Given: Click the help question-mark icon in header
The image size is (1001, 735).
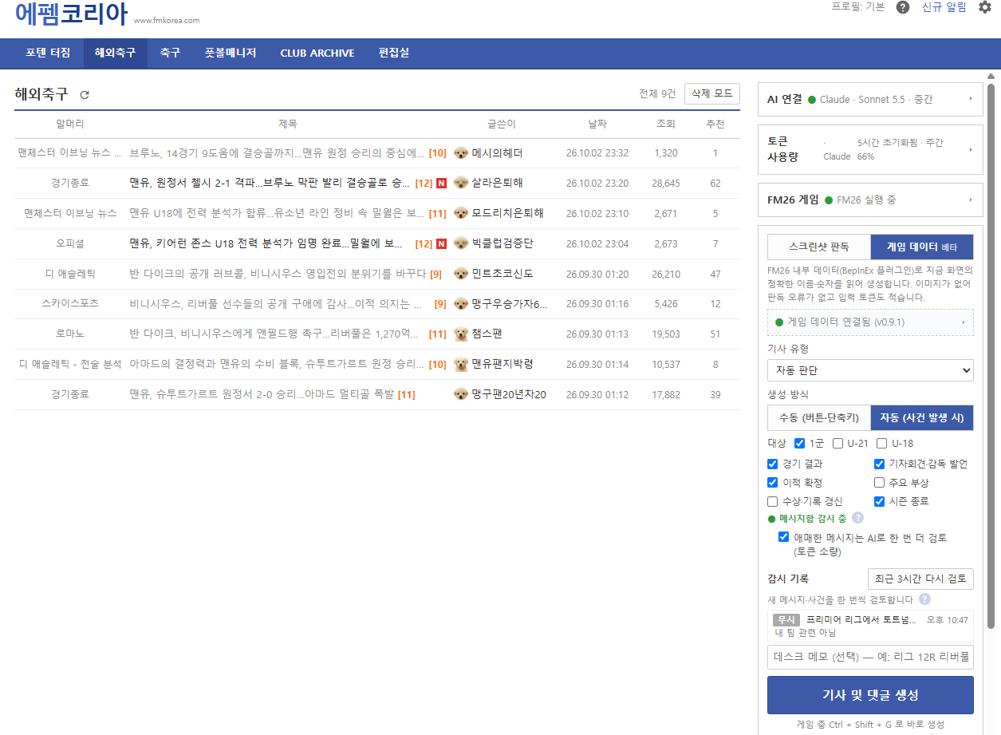Looking at the screenshot, I should point(903,7).
